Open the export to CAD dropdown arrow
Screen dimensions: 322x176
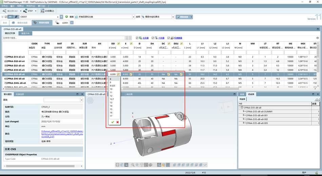click(x=21, y=11)
